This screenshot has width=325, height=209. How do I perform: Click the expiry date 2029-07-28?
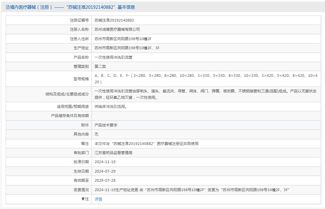click(105, 180)
